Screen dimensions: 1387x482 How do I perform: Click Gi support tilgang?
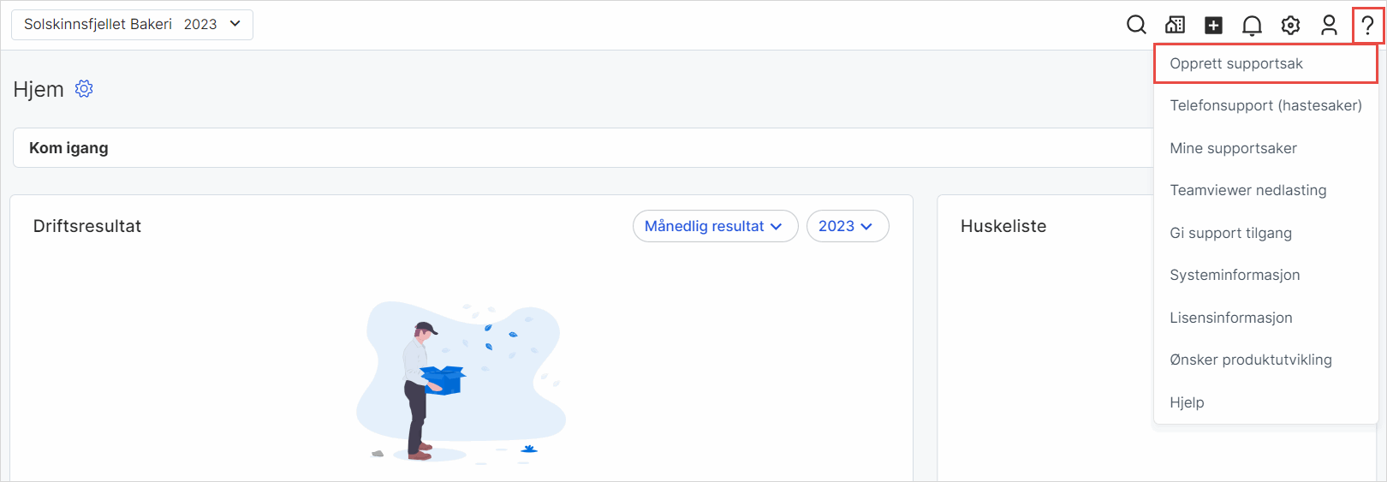[1230, 233]
